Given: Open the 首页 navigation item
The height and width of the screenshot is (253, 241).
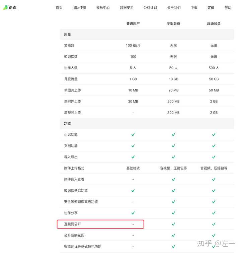Looking at the screenshot, I should coord(59,8).
